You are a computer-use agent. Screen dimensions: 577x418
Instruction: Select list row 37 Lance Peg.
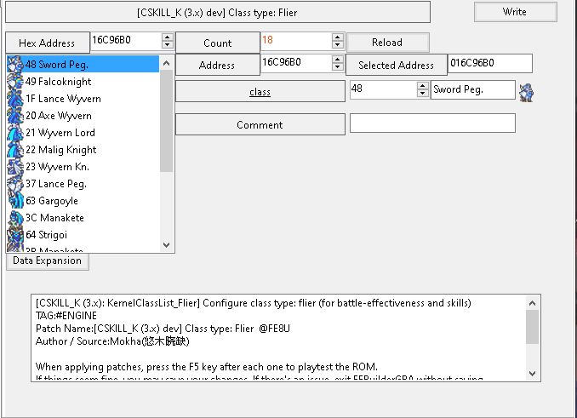[83, 184]
